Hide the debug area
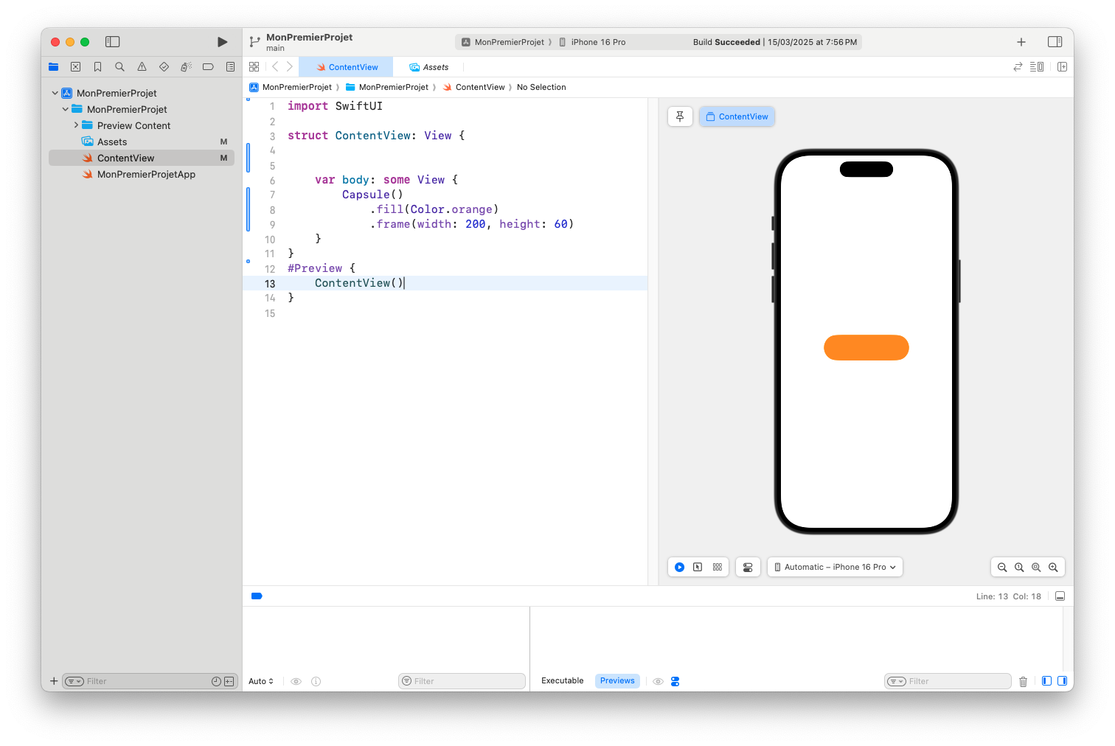Viewport: 1115px width, 746px height. (x=1060, y=596)
